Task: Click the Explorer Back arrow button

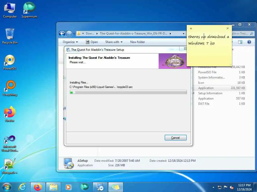Action: click(62, 34)
